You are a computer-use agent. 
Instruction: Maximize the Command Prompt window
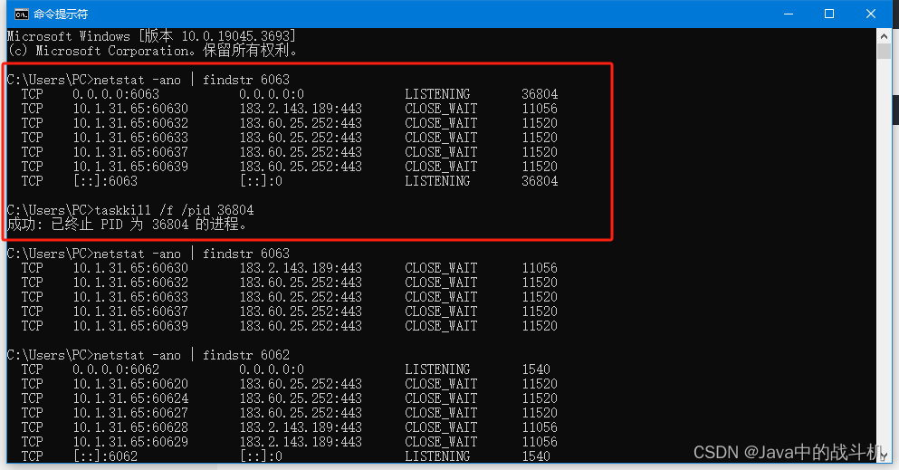(829, 14)
